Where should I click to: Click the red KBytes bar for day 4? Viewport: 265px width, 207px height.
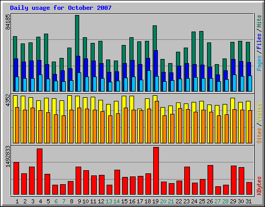[39, 172]
